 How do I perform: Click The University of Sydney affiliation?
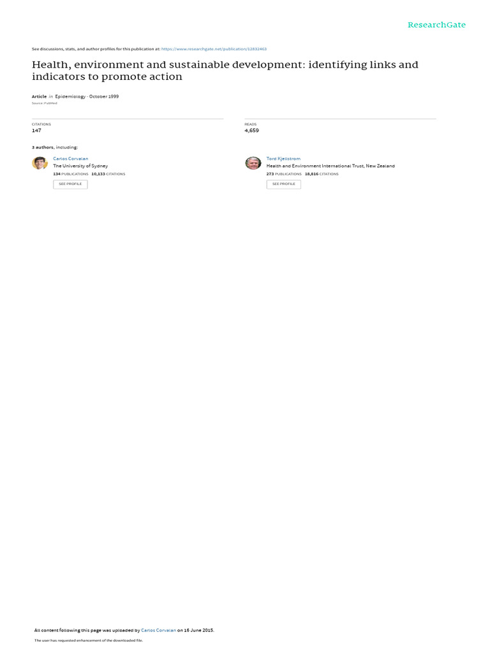click(80, 166)
